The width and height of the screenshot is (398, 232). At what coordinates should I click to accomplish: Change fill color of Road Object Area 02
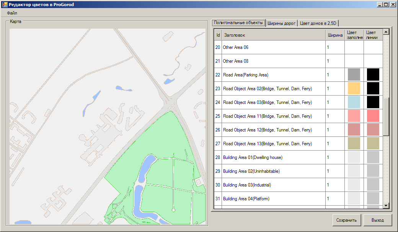tap(354, 89)
